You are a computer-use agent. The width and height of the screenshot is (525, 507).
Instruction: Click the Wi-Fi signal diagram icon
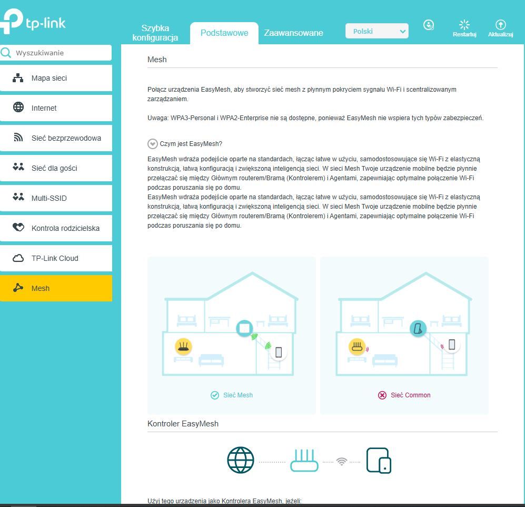click(342, 462)
